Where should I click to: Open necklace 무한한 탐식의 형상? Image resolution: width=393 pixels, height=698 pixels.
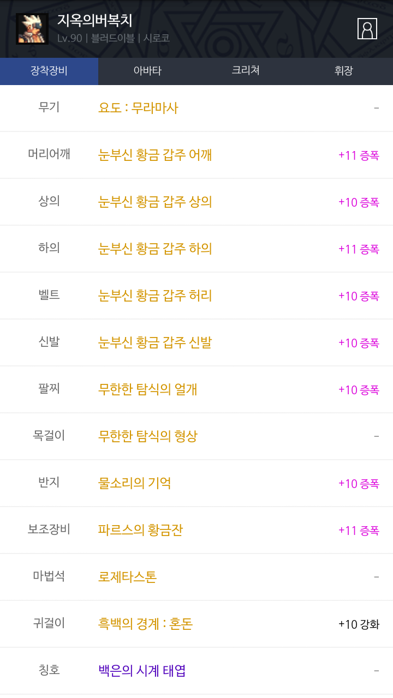point(147,436)
